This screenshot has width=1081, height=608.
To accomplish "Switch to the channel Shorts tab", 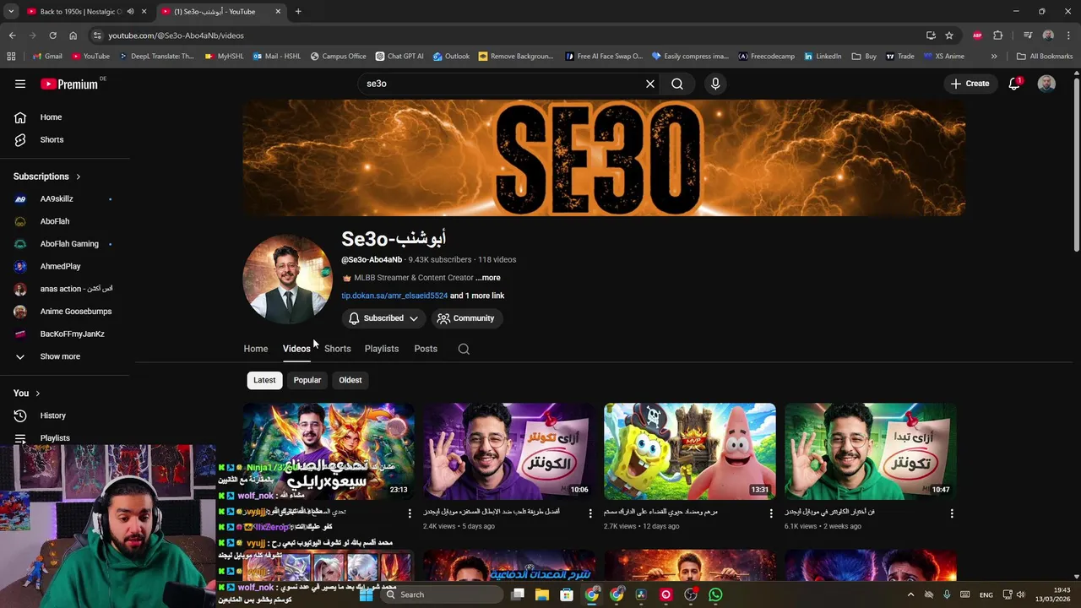I will pos(337,349).
